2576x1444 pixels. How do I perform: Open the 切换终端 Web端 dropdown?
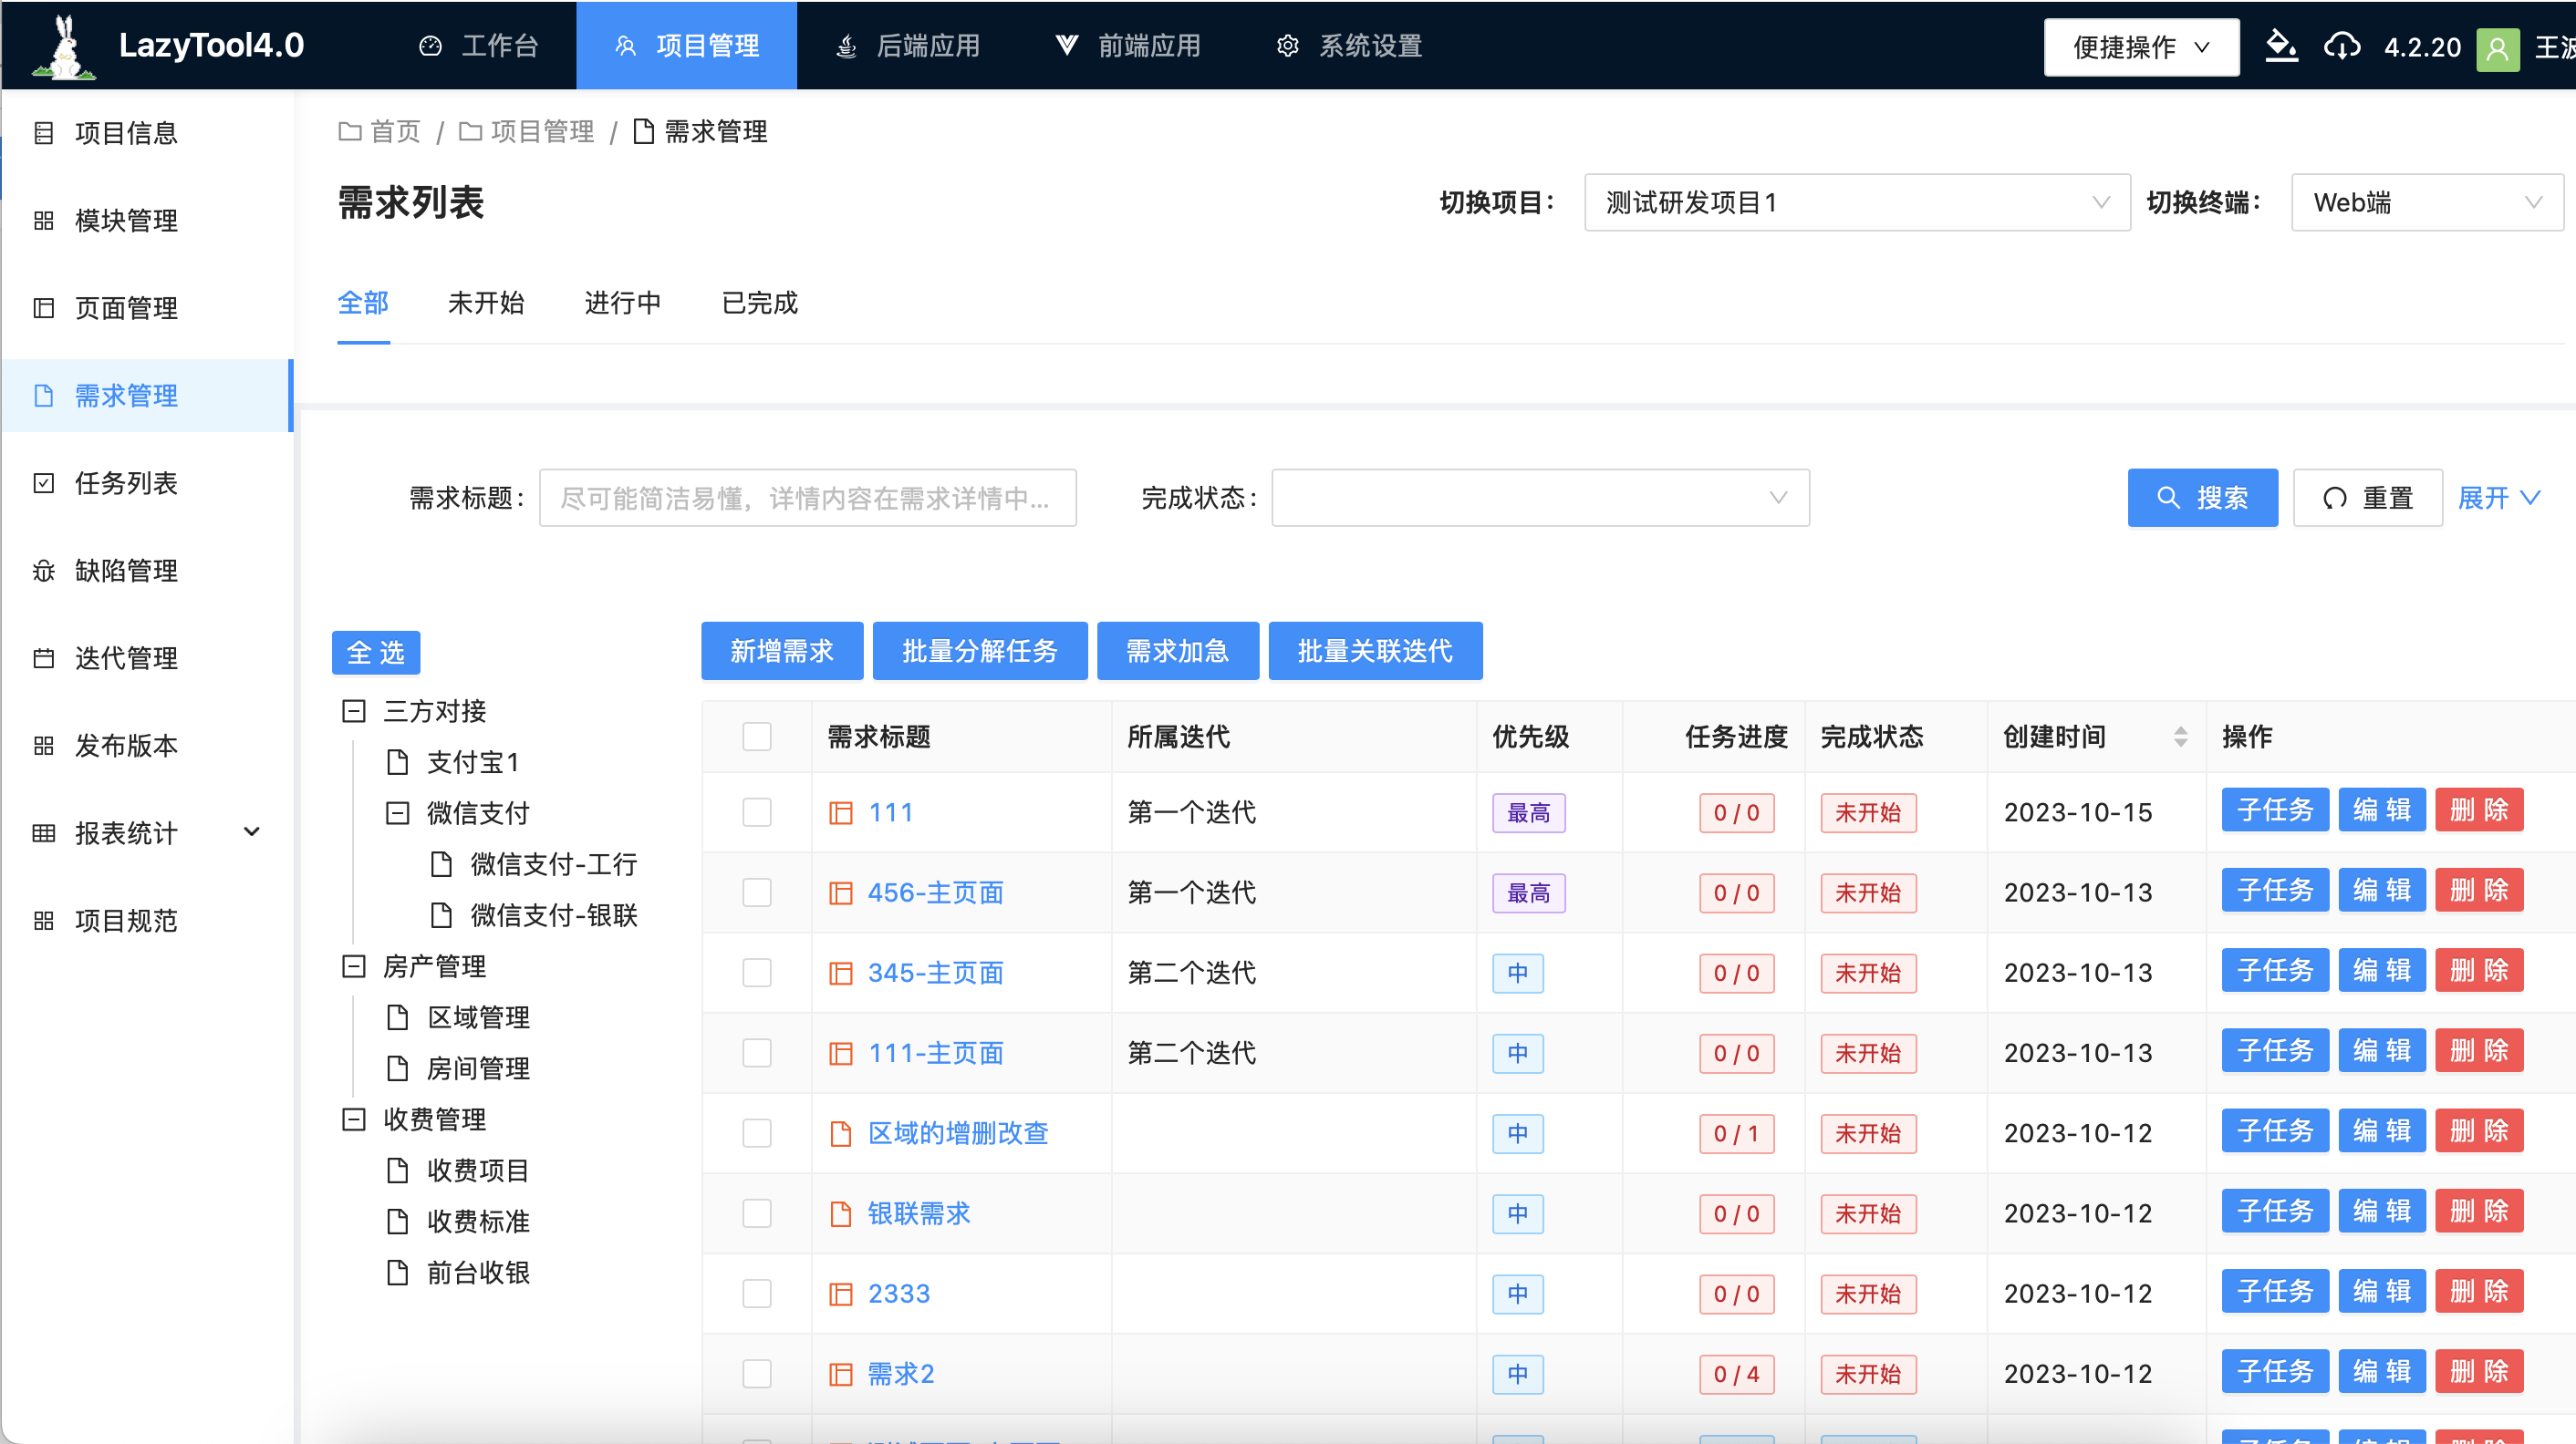pyautogui.click(x=2427, y=203)
